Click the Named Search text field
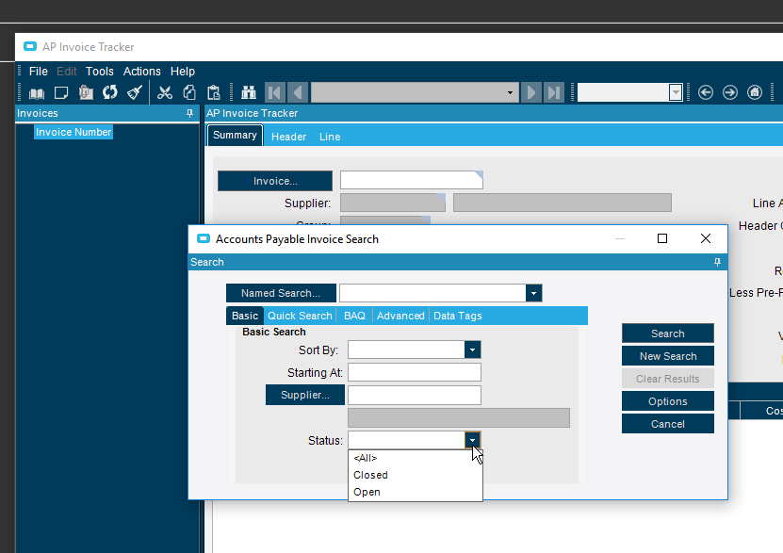The image size is (783, 553). [x=432, y=293]
